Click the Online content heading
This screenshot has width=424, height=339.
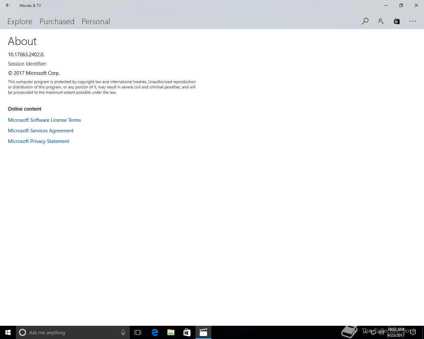click(x=25, y=109)
